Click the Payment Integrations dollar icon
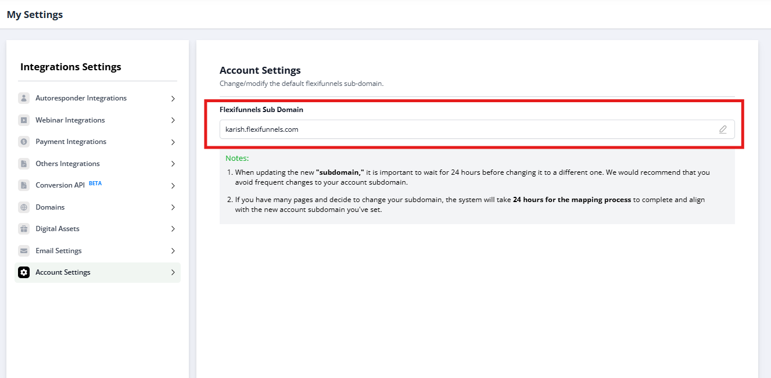The width and height of the screenshot is (771, 378). (x=24, y=142)
